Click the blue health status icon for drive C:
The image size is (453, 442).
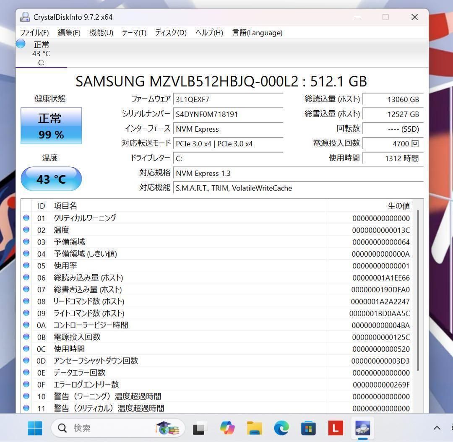pyautogui.click(x=20, y=44)
